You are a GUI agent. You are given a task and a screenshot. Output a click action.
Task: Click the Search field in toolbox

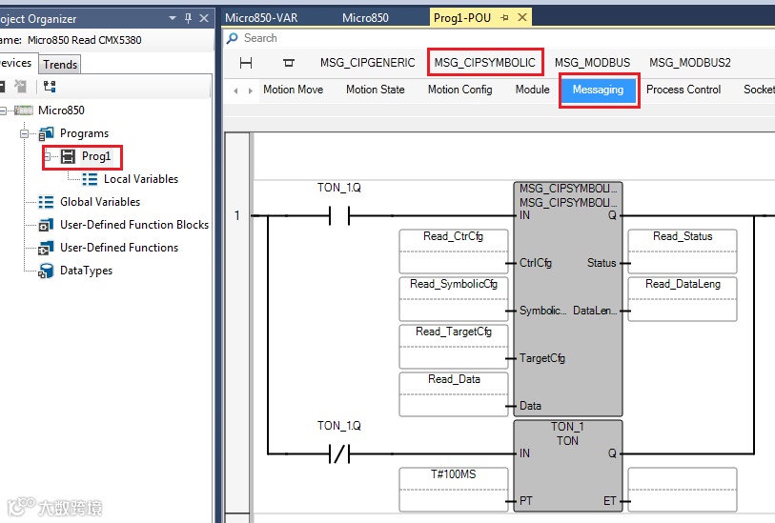(500, 38)
